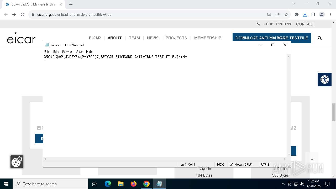Maximize the Notepad window
This screenshot has height=189, width=336.
(x=273, y=45)
